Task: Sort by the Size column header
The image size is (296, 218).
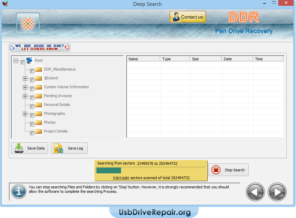Action: (x=206, y=59)
